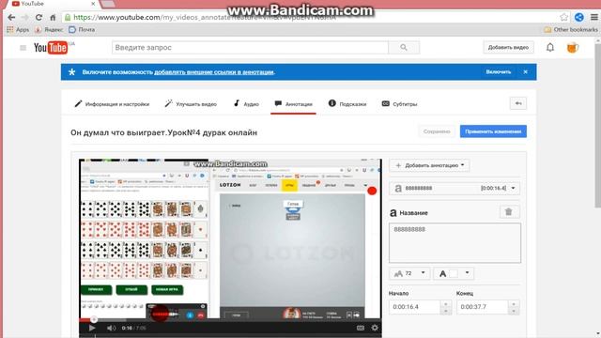This screenshot has height=338, width=601.
Task: Switch to Субтитры tab
Action: coord(399,104)
